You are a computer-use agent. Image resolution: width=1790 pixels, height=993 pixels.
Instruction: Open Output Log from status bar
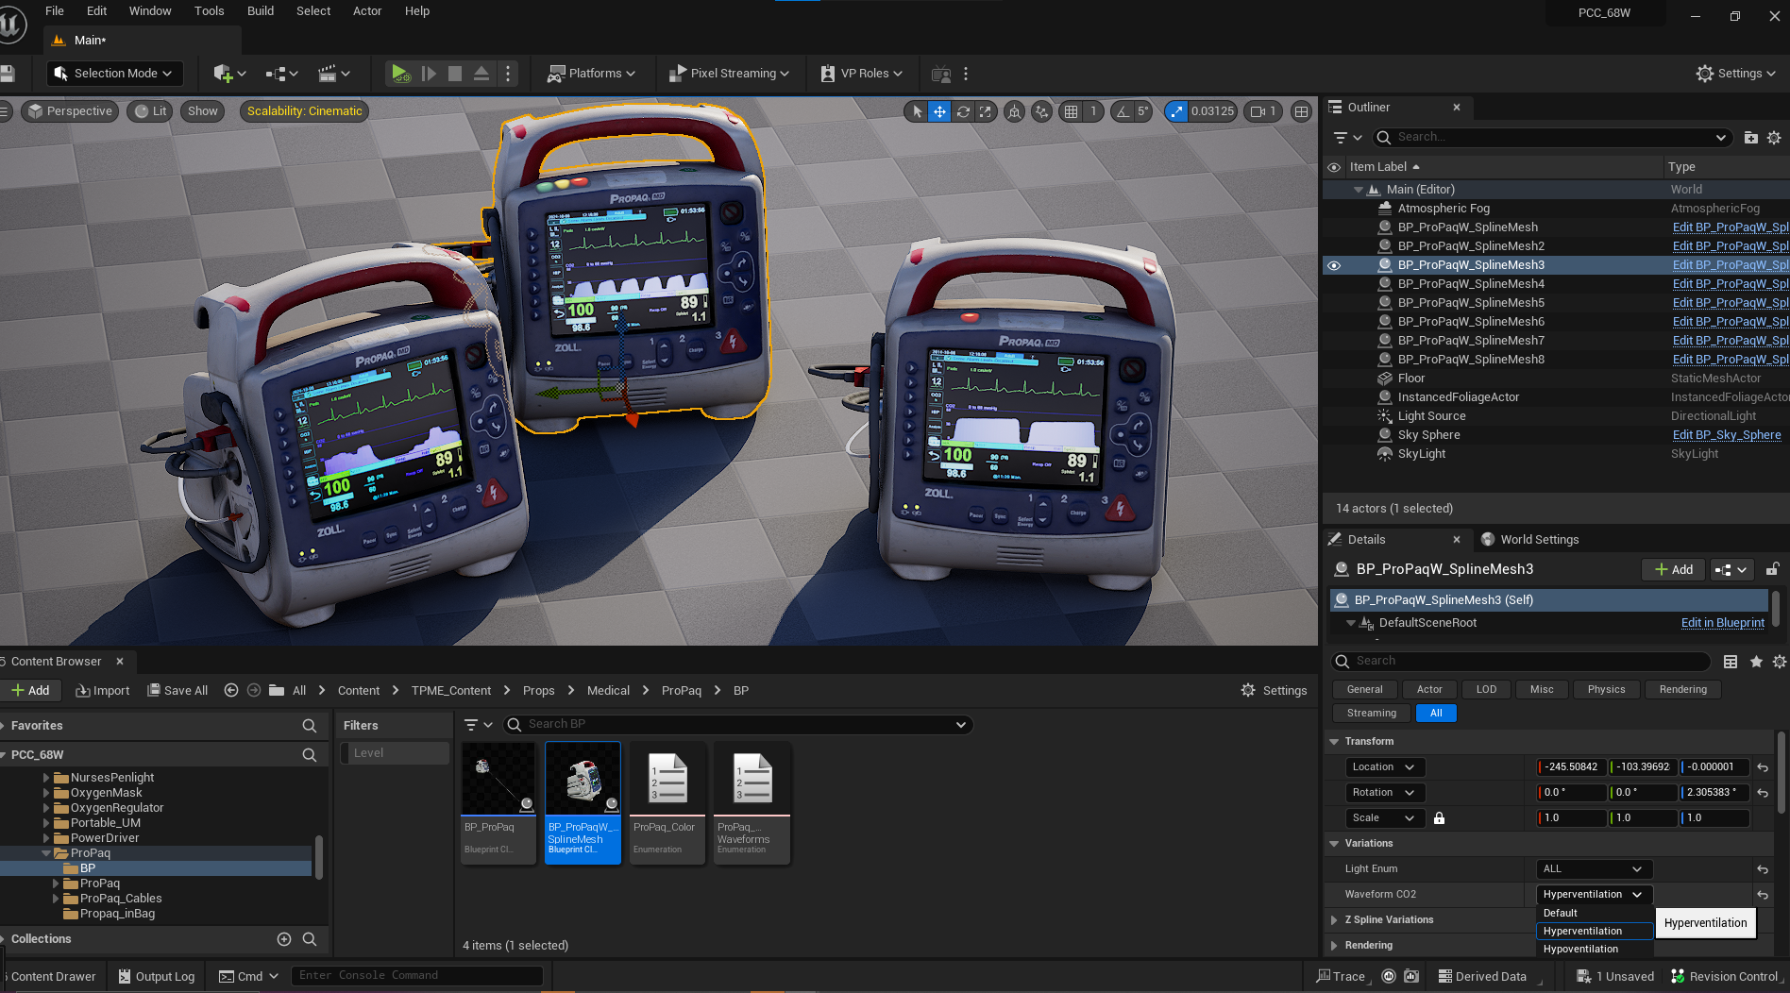coord(156,977)
